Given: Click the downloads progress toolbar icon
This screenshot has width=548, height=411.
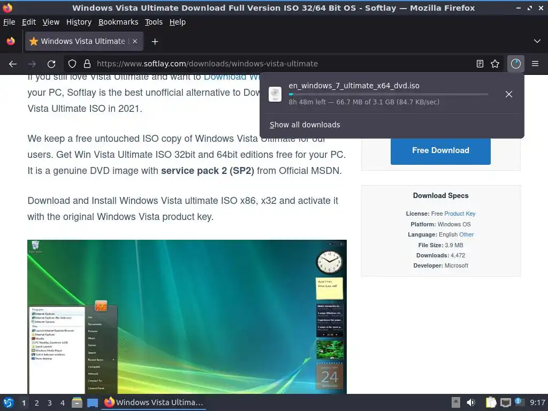Looking at the screenshot, I should 515,64.
